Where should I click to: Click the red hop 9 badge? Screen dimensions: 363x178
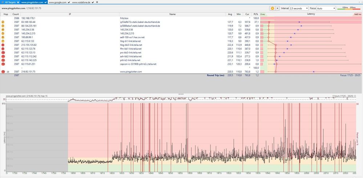point(3,49)
